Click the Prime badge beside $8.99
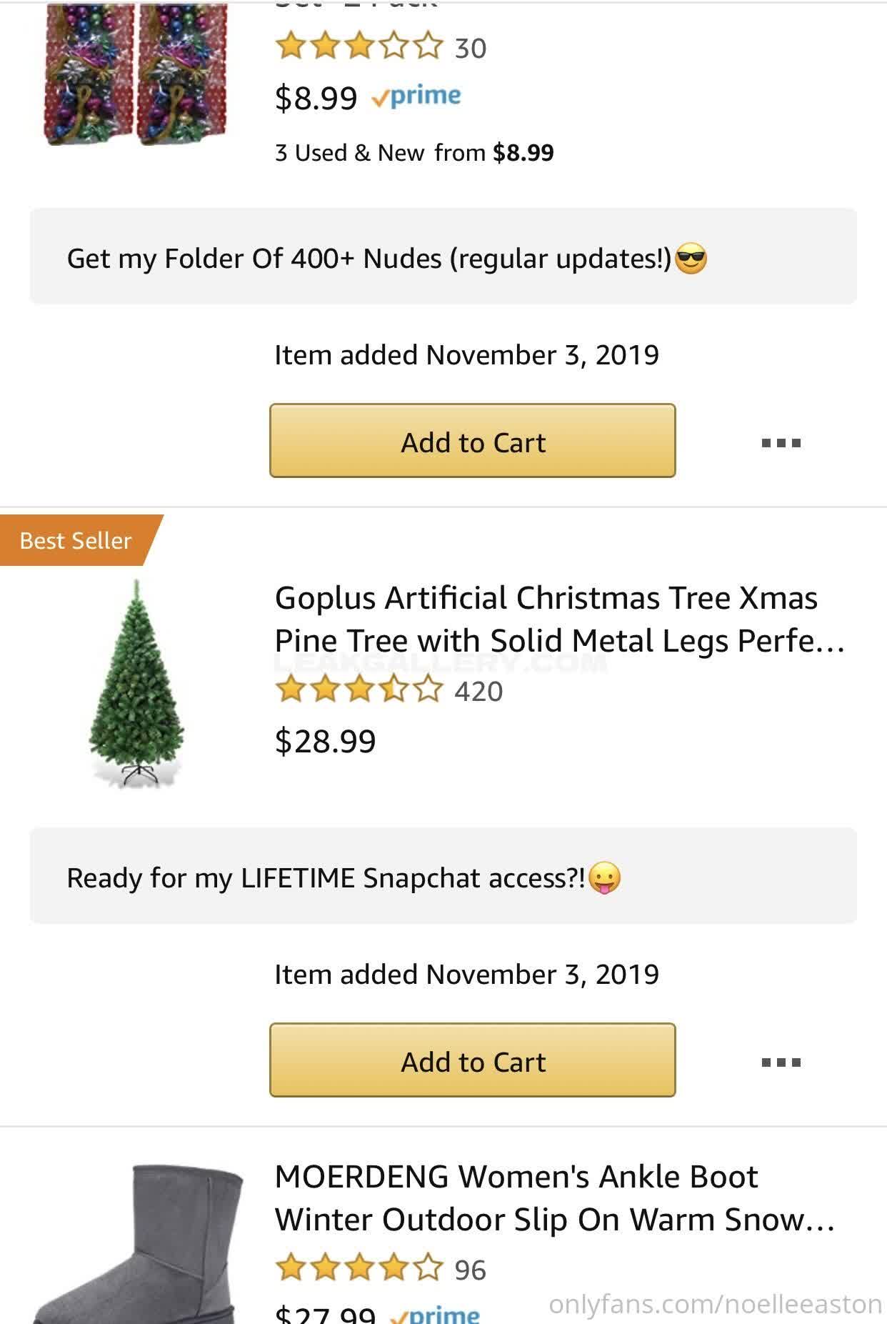The height and width of the screenshot is (1324, 887). tap(417, 96)
